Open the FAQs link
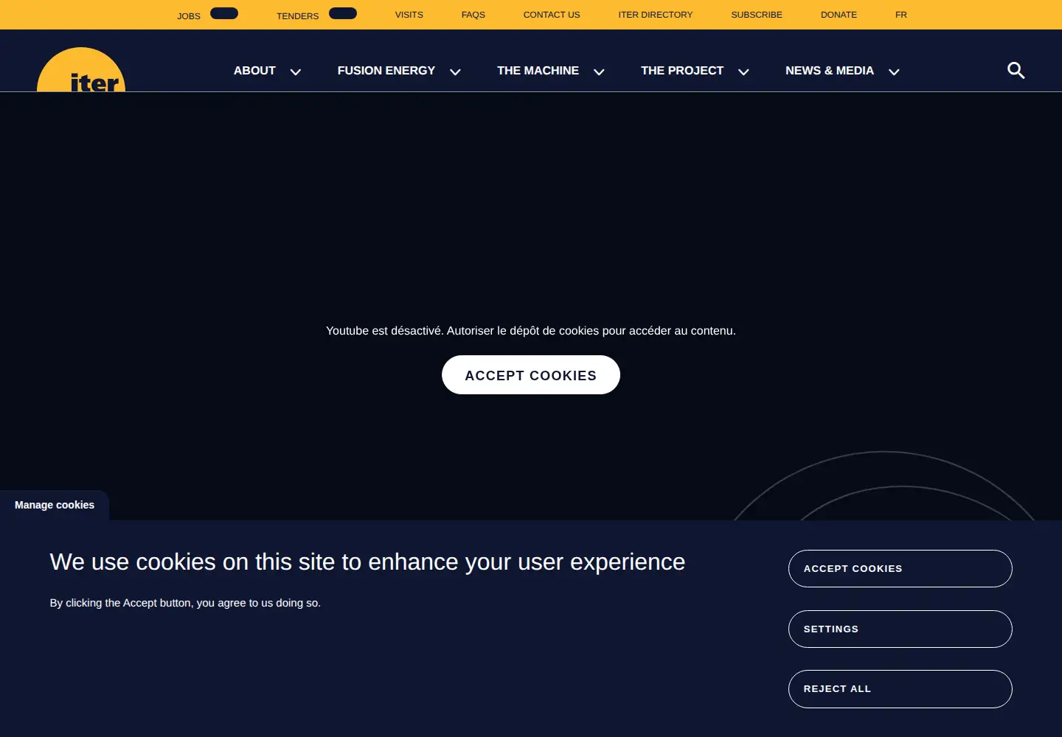 click(473, 15)
